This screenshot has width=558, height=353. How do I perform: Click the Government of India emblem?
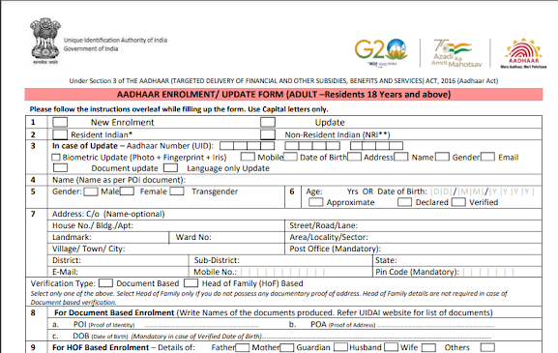(45, 41)
